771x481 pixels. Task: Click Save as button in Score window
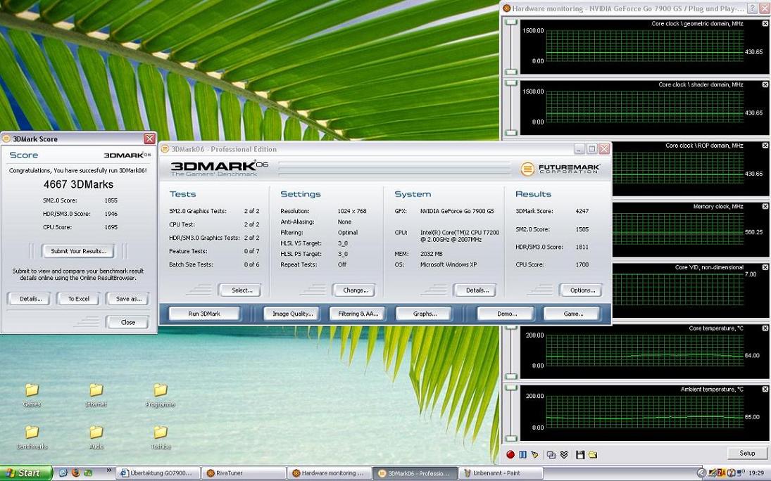(128, 299)
